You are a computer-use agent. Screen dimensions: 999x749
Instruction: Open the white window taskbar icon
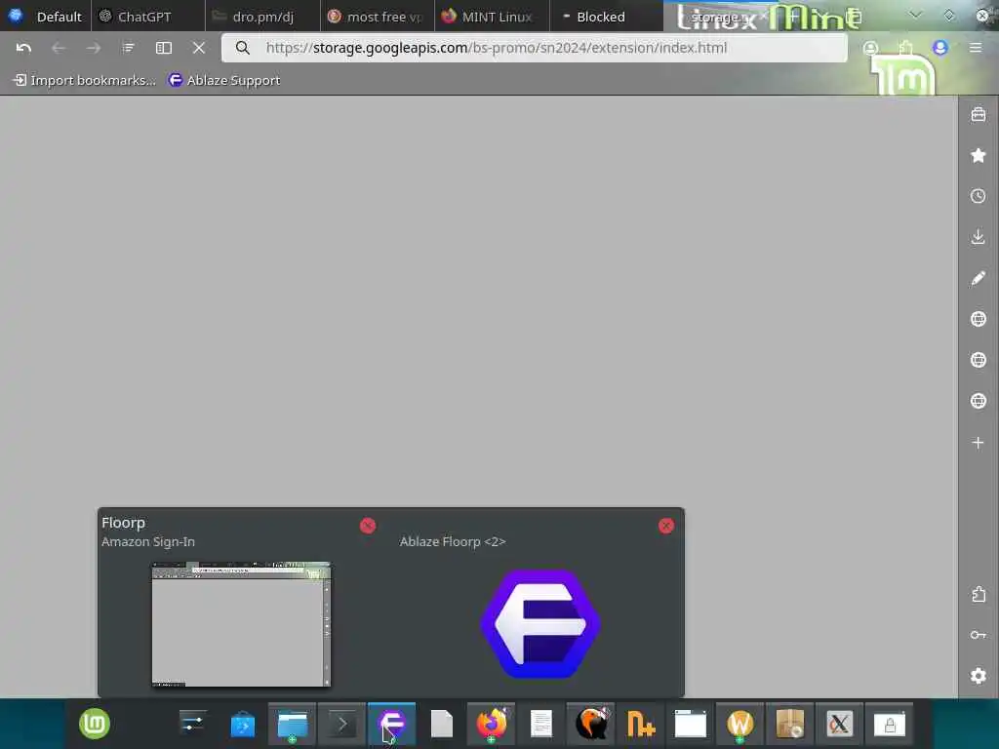click(x=690, y=725)
